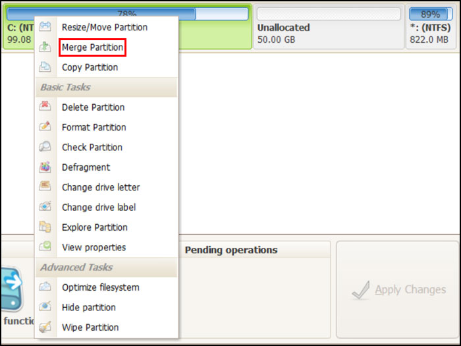
Task: Click the Wipe Partition brush icon
Action: (45, 327)
